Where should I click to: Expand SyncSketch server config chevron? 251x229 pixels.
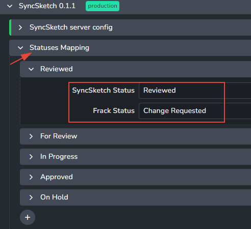(20, 27)
